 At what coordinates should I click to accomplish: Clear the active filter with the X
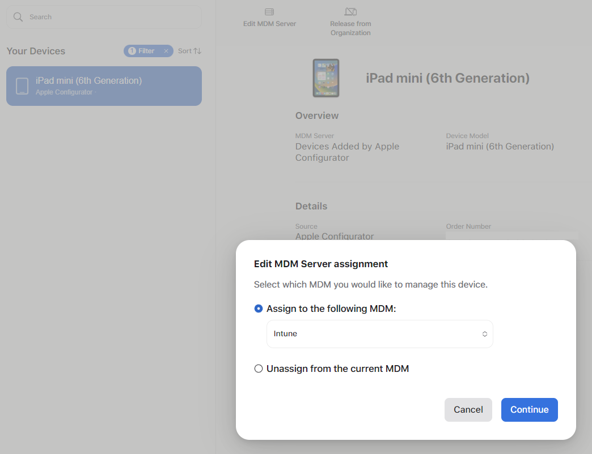coord(166,51)
